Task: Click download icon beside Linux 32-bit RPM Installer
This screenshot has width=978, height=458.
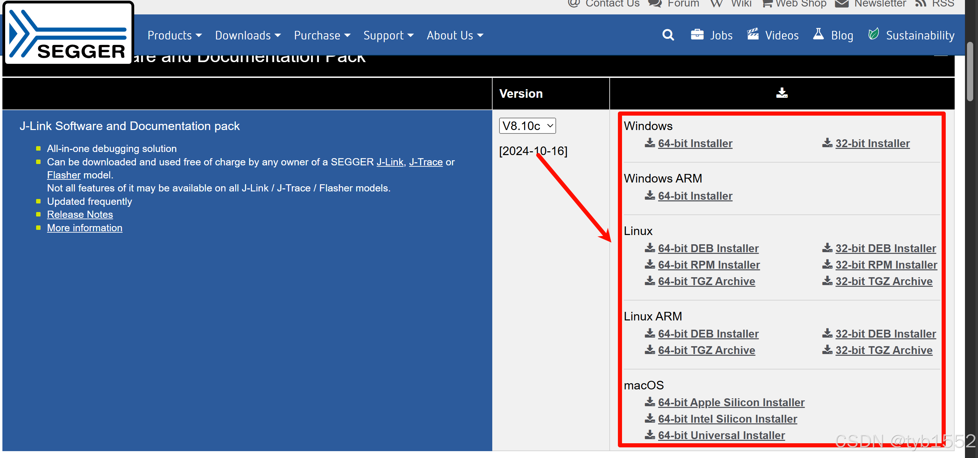Action: pyautogui.click(x=827, y=265)
